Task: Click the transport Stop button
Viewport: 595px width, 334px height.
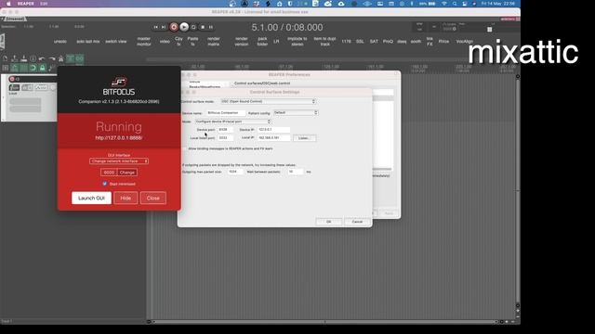Action: [x=203, y=27]
